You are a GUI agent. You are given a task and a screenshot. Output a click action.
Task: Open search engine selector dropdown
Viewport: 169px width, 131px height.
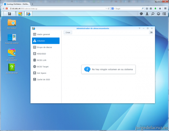tap(113, 9)
